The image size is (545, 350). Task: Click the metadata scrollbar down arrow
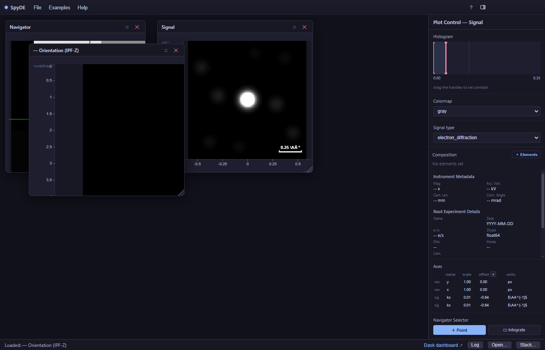(x=543, y=256)
